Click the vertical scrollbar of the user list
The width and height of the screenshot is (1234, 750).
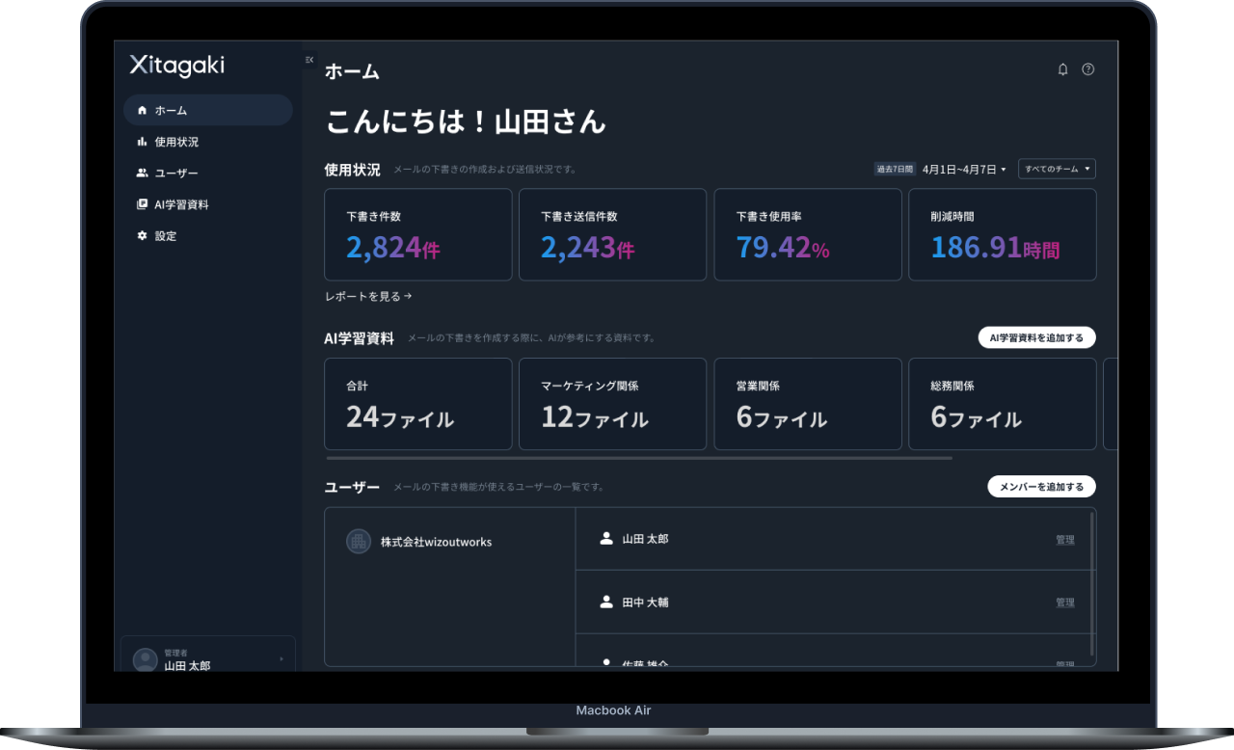1092,583
